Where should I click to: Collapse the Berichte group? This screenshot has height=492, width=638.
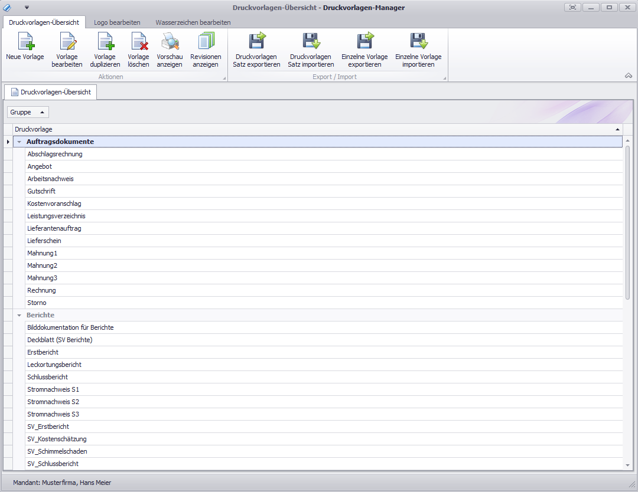point(19,316)
